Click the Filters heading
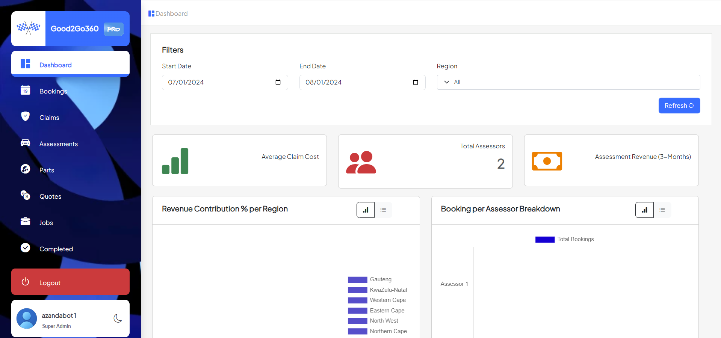Viewport: 721px width, 338px height. [172, 50]
